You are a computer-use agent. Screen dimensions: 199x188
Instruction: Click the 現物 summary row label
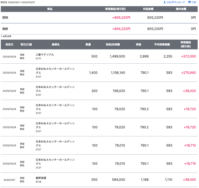tap(5, 18)
